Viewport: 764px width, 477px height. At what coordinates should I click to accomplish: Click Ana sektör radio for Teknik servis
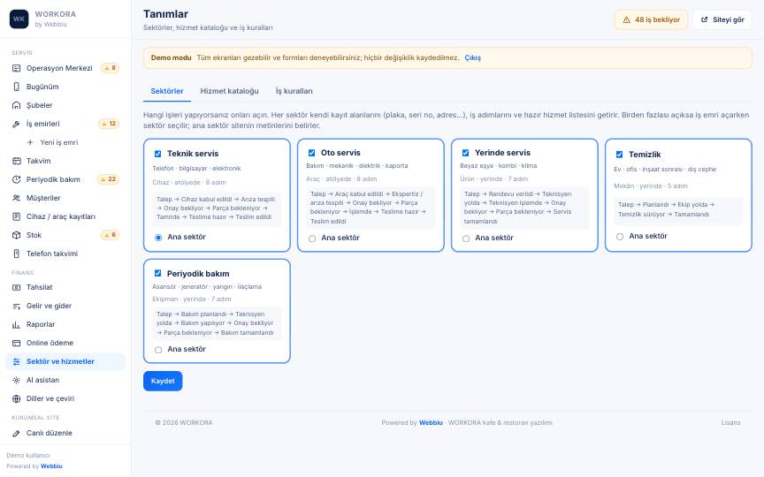point(158,238)
